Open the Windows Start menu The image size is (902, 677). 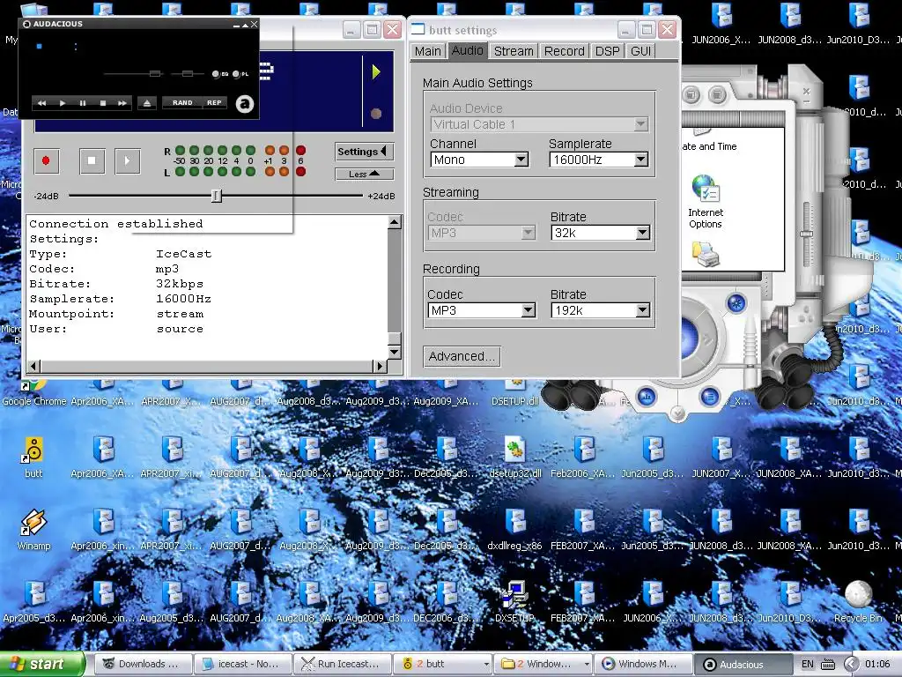[x=41, y=665]
